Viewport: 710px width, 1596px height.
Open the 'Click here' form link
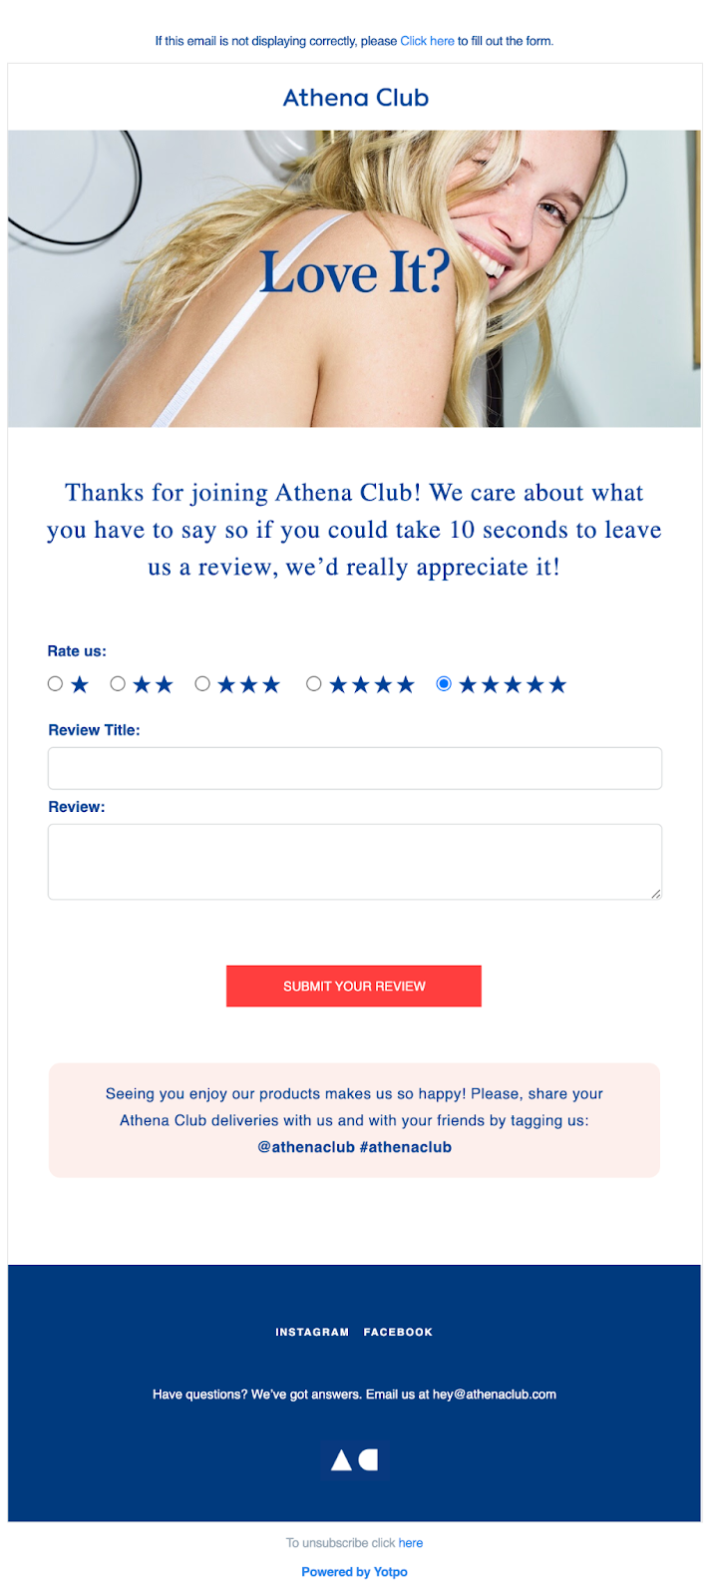click(x=427, y=41)
